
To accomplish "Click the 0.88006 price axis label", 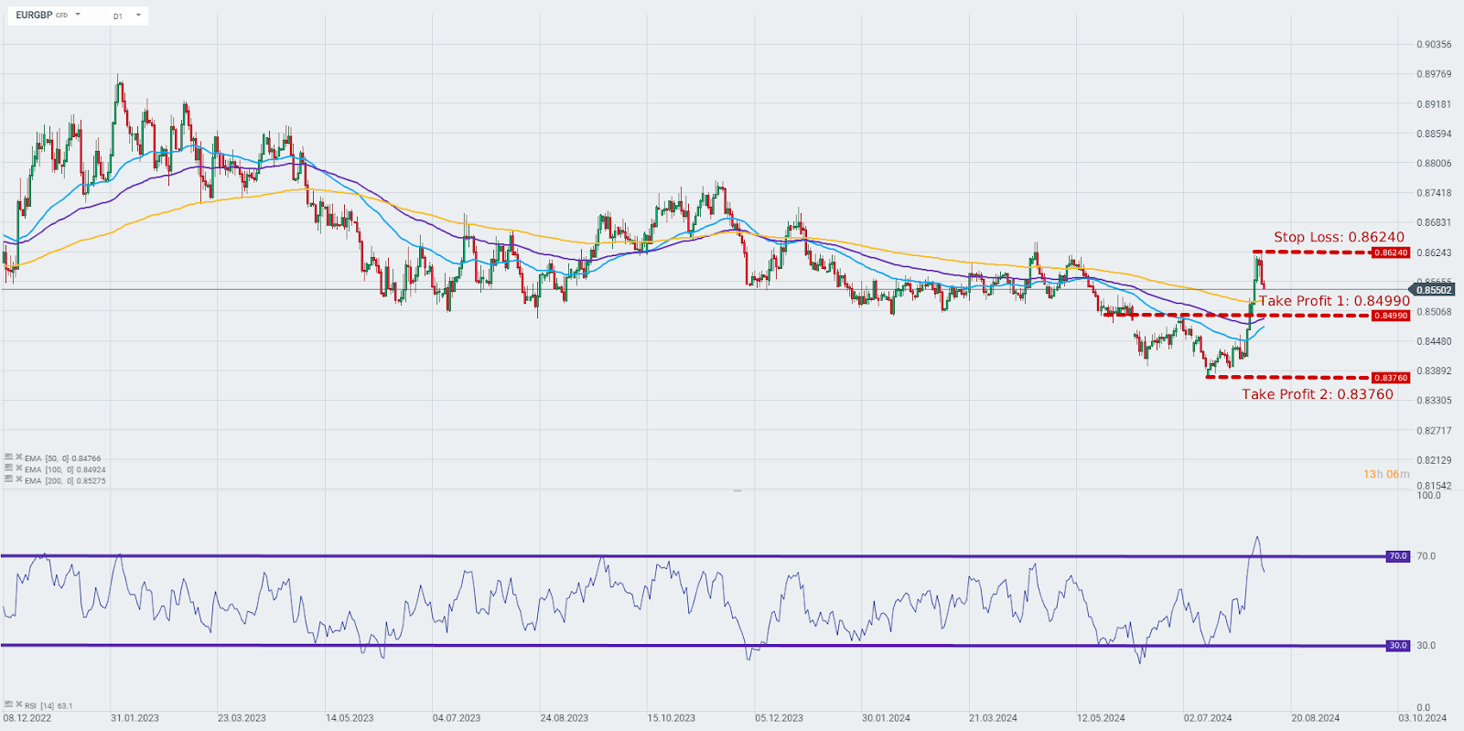I will (1434, 164).
